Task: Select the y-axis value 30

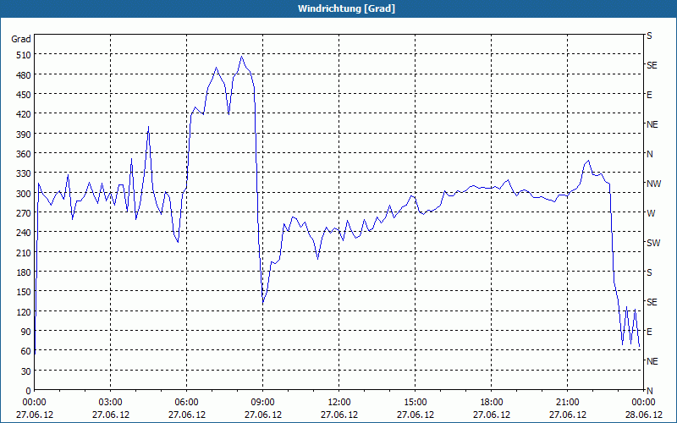Action: coord(26,371)
